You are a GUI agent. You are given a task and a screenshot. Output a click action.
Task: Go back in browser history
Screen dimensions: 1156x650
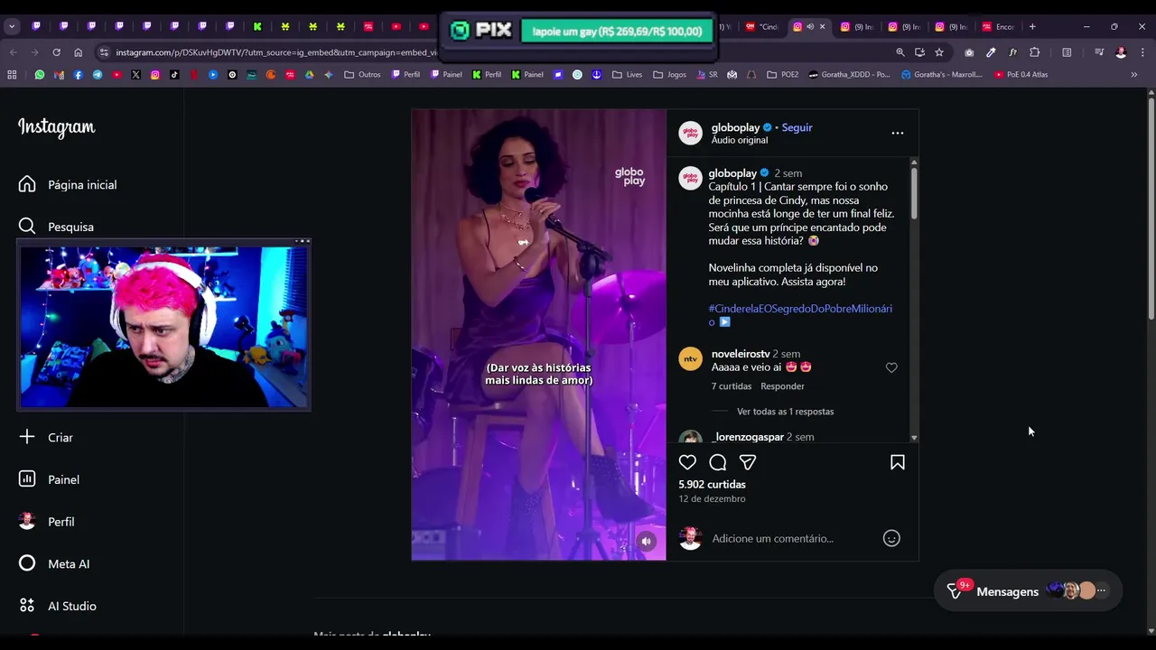pyautogui.click(x=14, y=52)
